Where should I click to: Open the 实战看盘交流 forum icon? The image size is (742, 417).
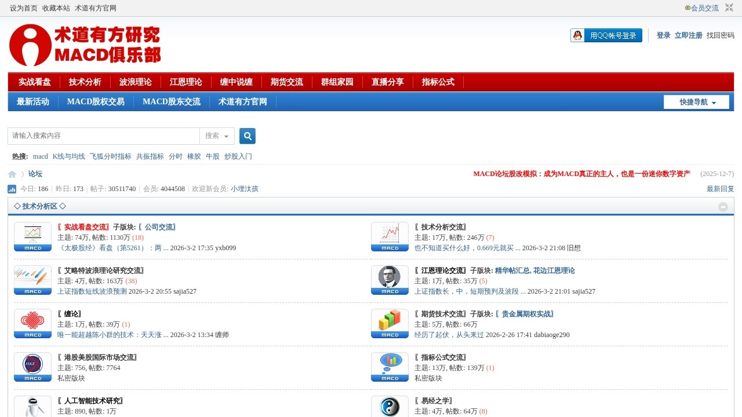click(x=32, y=236)
